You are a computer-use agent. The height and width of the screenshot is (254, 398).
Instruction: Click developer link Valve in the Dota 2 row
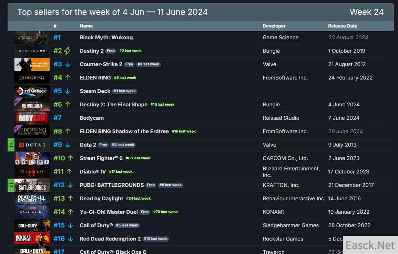pos(269,145)
